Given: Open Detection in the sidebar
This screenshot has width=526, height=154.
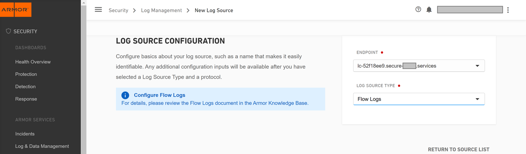Looking at the screenshot, I should click(x=25, y=86).
